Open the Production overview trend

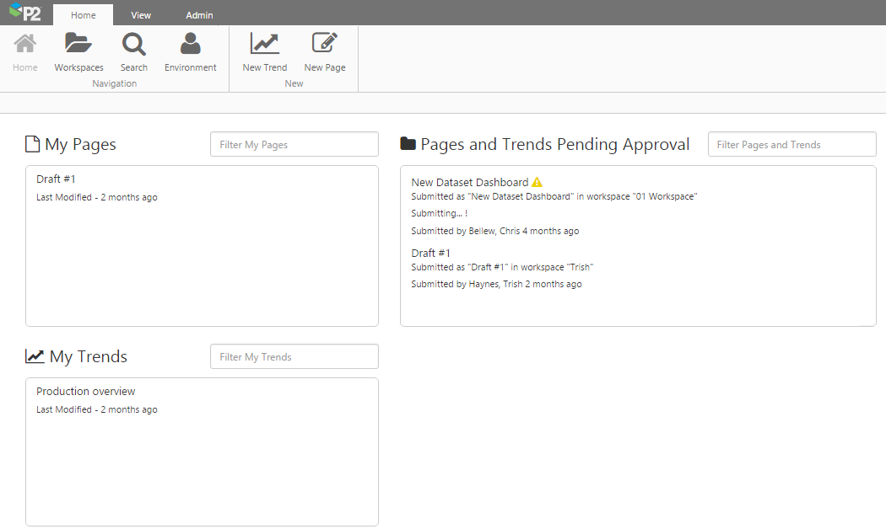85,392
